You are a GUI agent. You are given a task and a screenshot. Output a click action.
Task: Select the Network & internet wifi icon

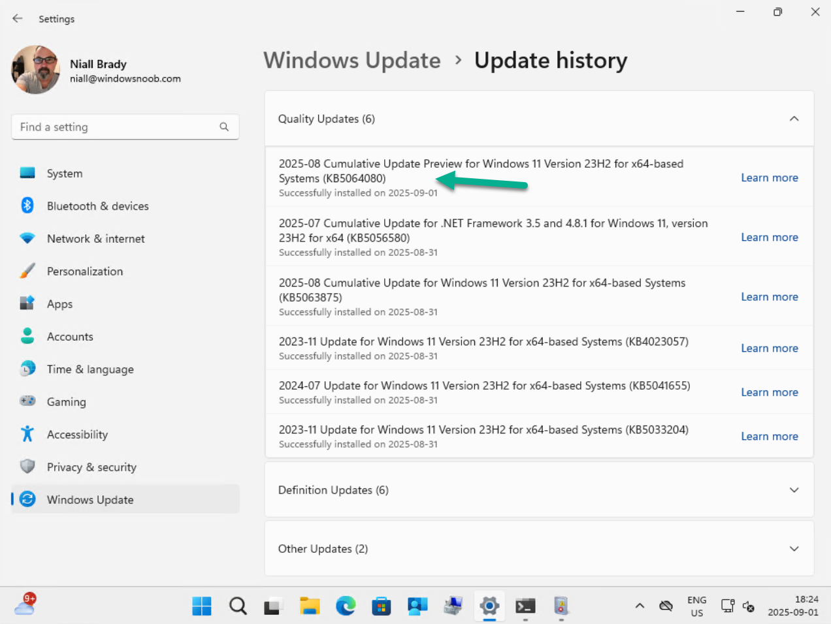(x=27, y=238)
